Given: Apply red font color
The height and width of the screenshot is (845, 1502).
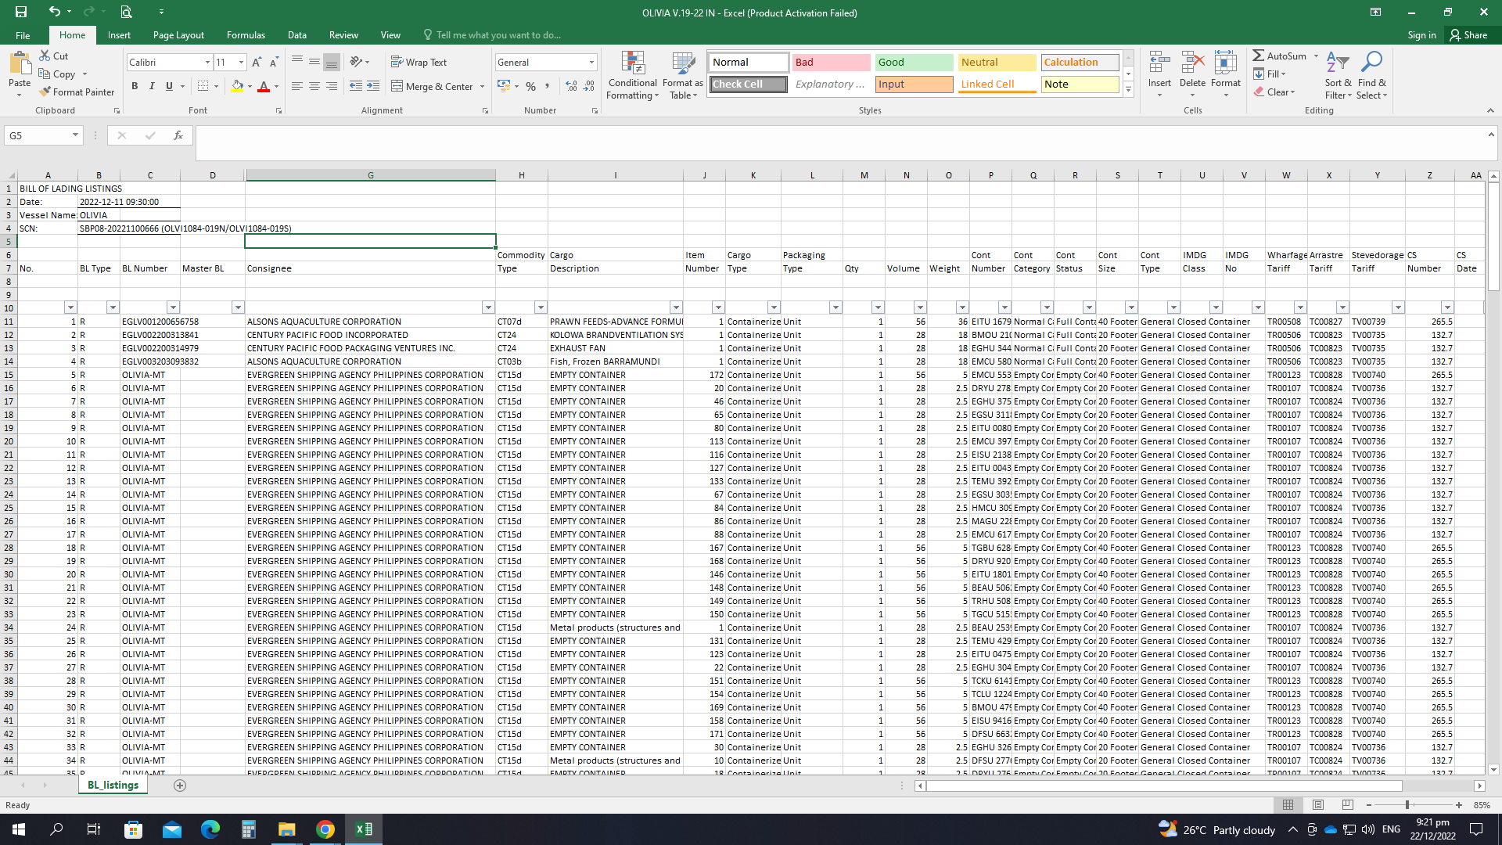Looking at the screenshot, I should [264, 86].
